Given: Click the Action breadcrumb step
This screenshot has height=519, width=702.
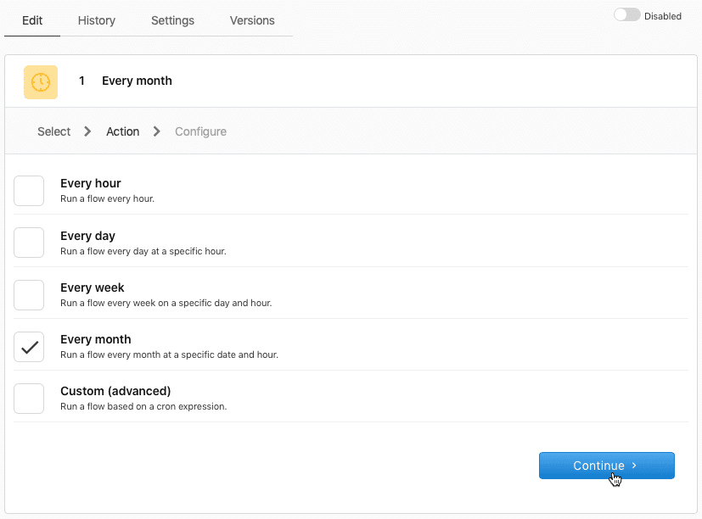Looking at the screenshot, I should (122, 131).
